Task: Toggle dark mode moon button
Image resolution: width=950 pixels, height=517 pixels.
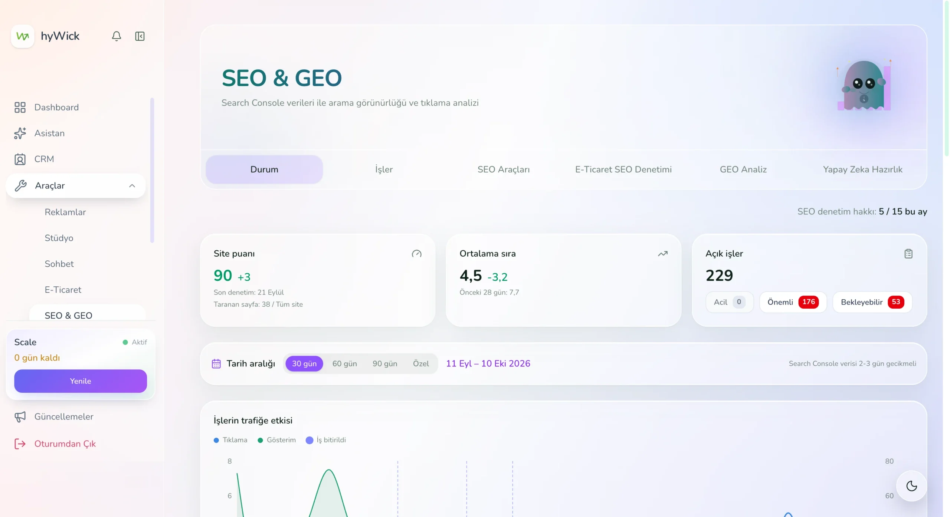Action: point(911,486)
